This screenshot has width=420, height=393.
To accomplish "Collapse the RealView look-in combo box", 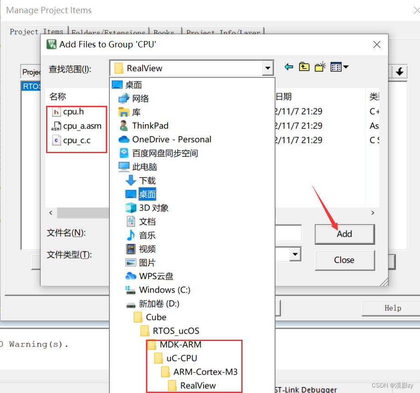I will point(268,68).
